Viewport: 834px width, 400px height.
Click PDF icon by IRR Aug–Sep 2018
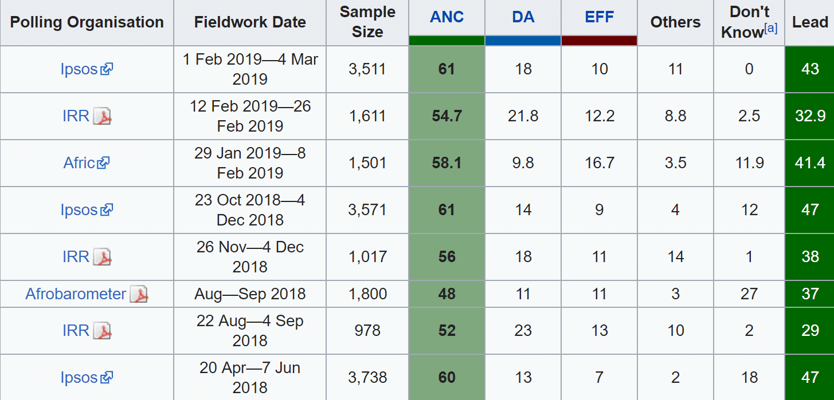coord(102,331)
